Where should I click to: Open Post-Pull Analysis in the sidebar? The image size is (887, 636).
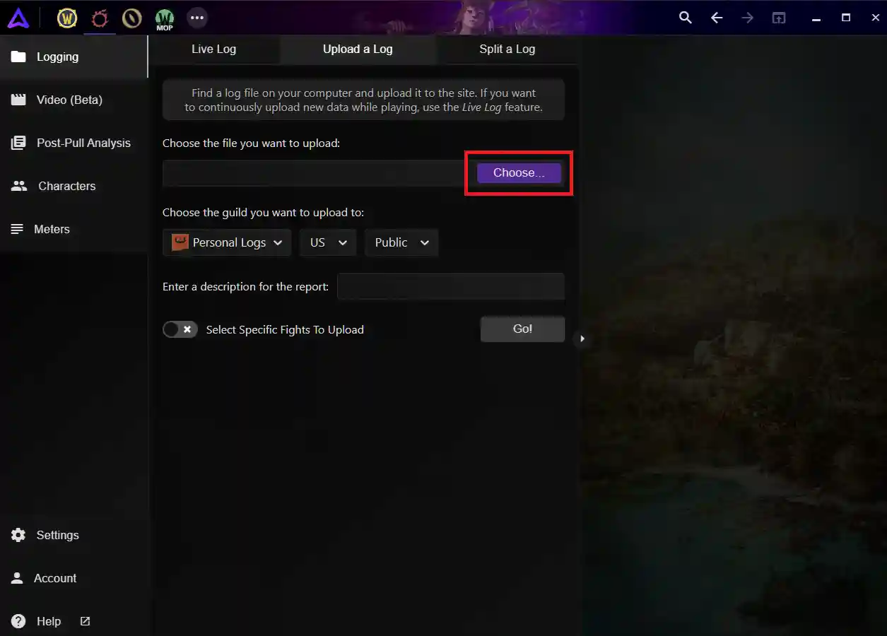(x=84, y=143)
